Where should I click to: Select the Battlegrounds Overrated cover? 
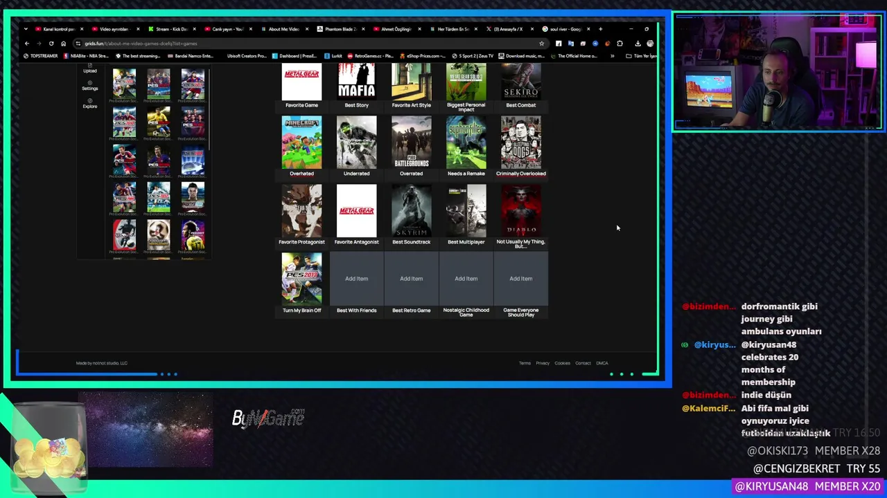[x=411, y=142]
